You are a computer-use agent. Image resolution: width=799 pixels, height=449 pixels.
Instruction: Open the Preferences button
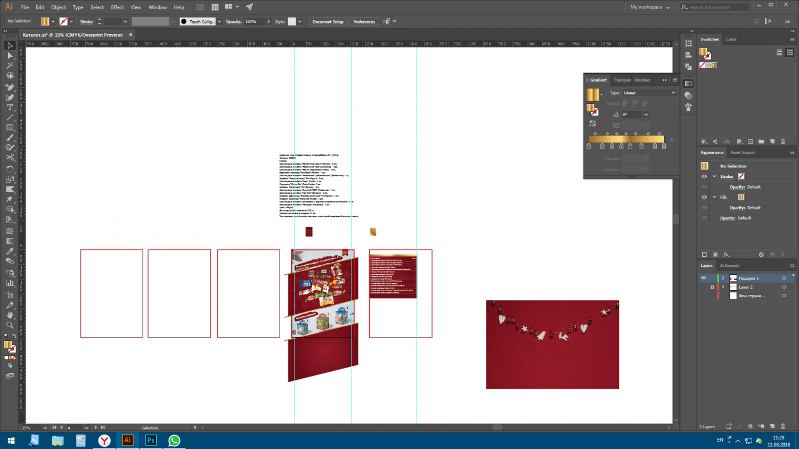[x=364, y=22]
